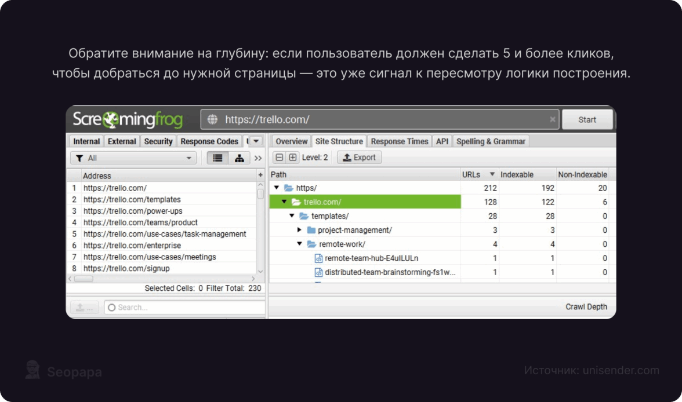Collapse the templates/ folder

tap(292, 216)
